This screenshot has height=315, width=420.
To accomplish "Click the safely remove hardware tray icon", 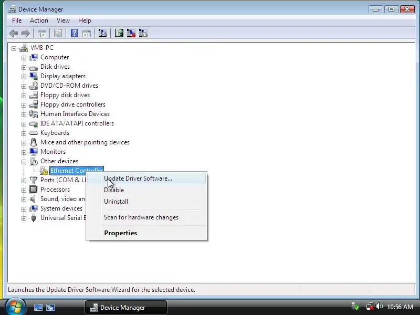I will pyautogui.click(x=356, y=306).
